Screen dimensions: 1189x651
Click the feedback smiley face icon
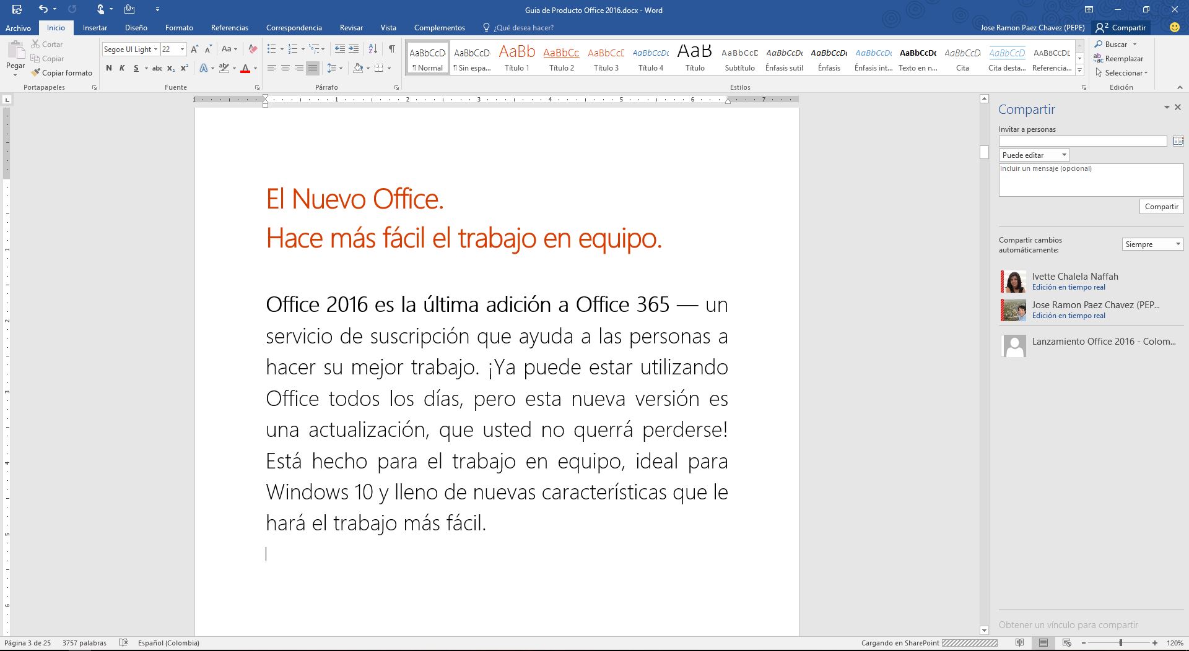point(1174,27)
